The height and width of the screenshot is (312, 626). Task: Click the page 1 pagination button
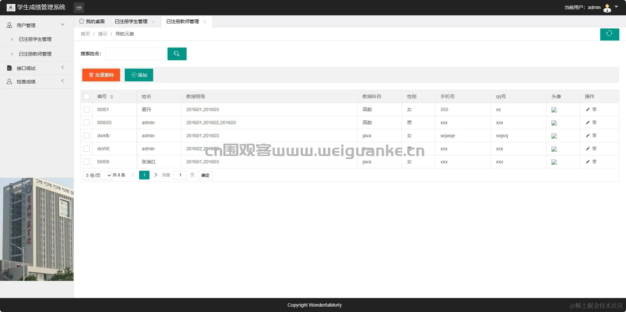coord(144,175)
